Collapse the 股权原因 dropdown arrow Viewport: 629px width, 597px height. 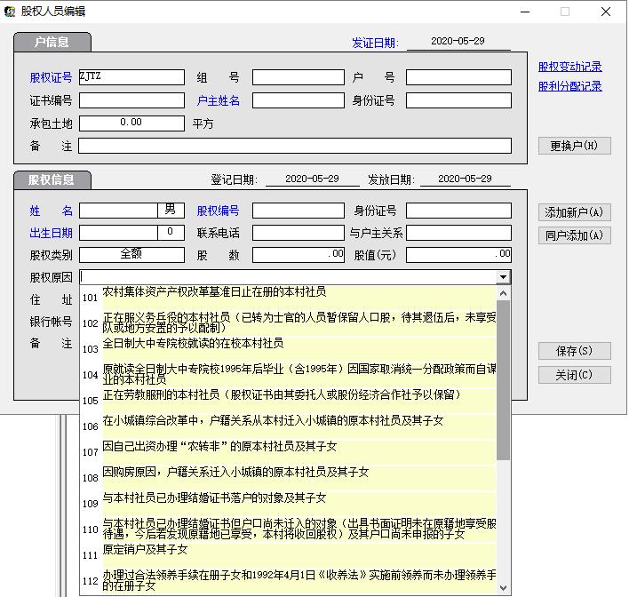[x=504, y=277]
